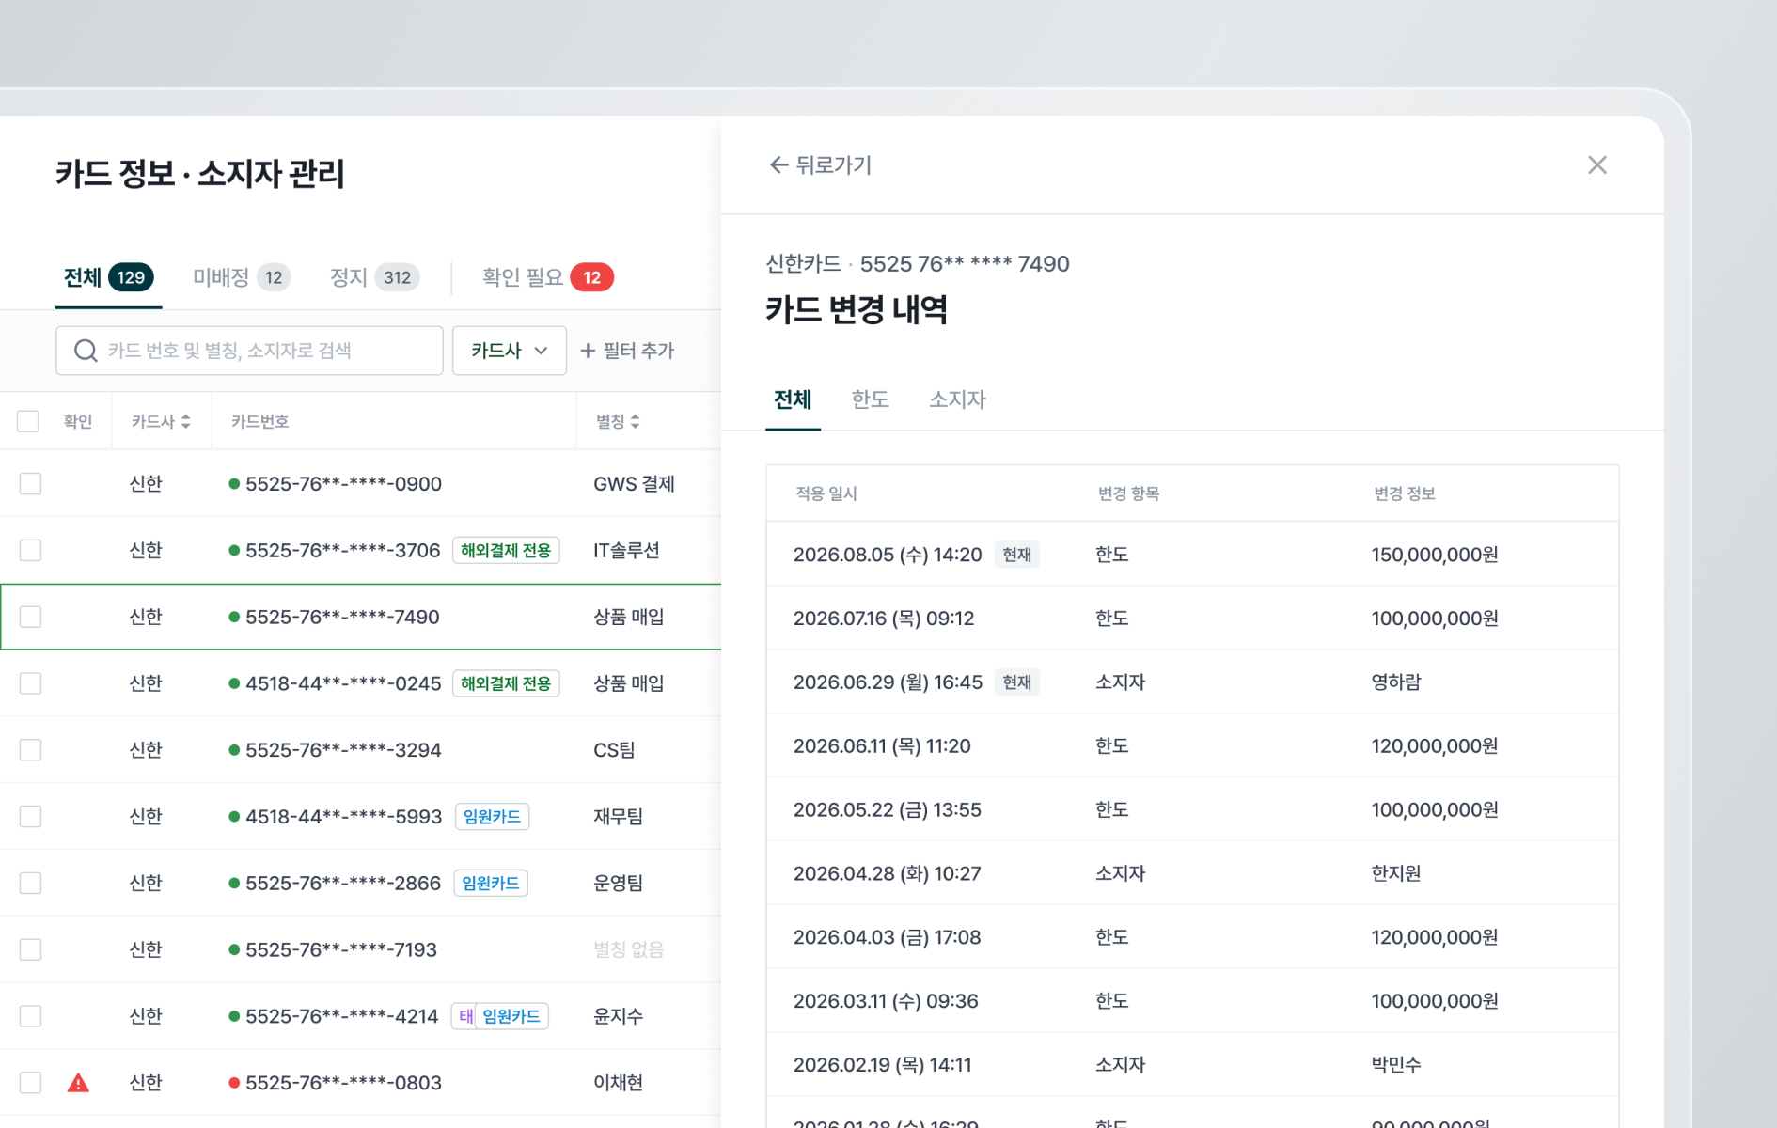1777x1128 pixels.
Task: Click 임원카드 tag on card 5993
Action: coord(492,816)
